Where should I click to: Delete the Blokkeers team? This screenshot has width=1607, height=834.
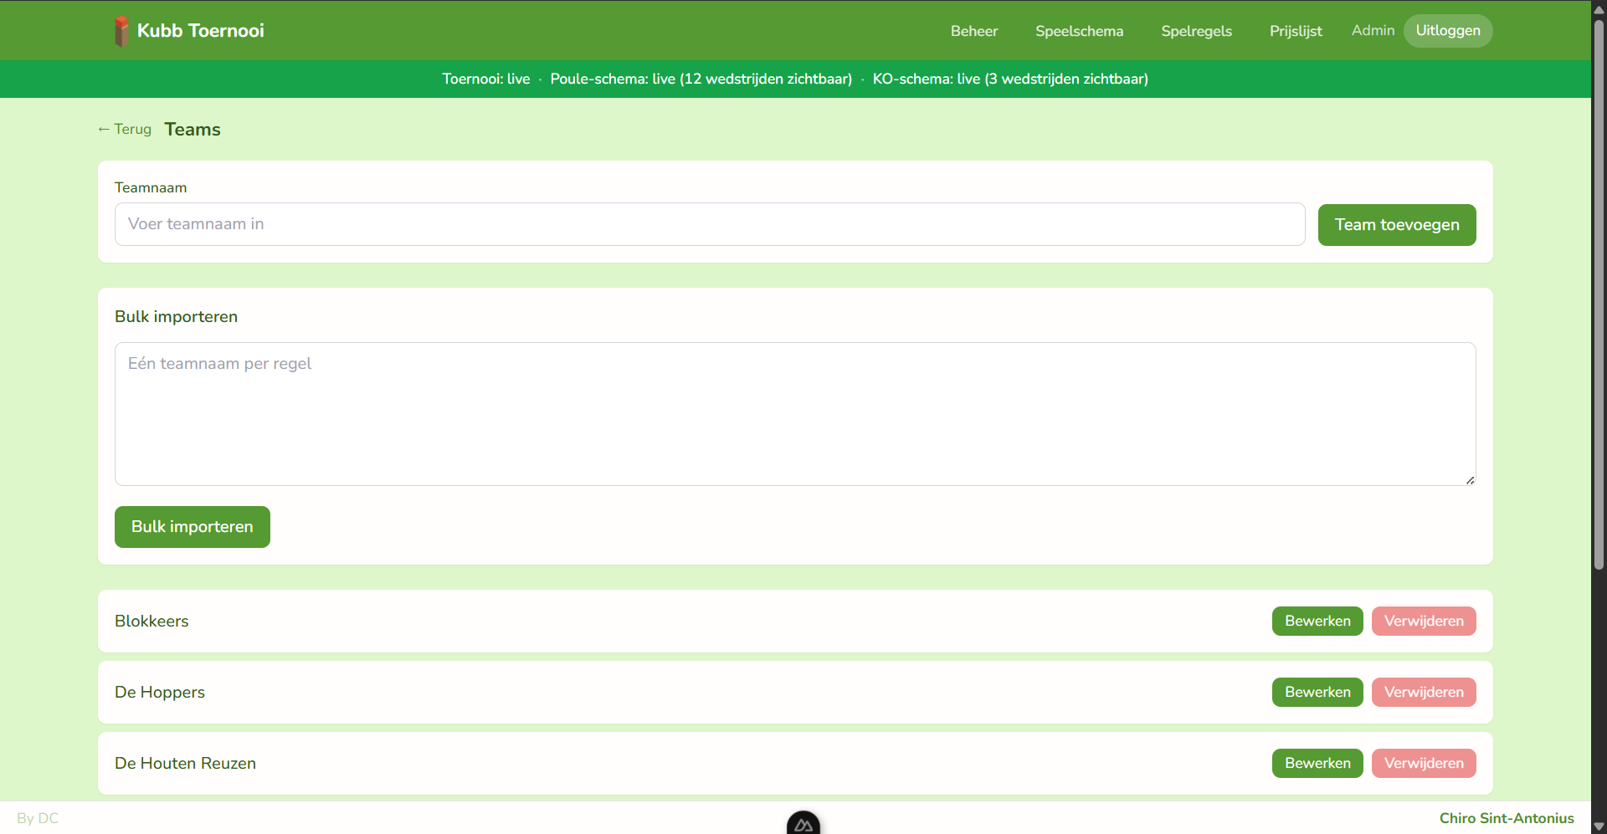coord(1424,622)
